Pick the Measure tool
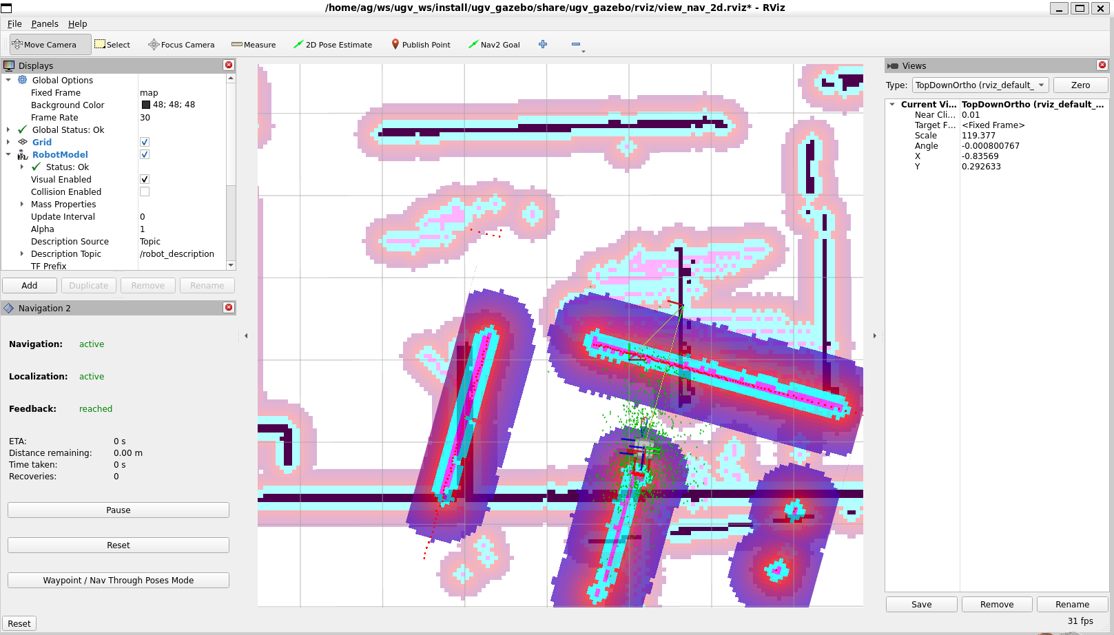The image size is (1114, 635). click(254, 45)
